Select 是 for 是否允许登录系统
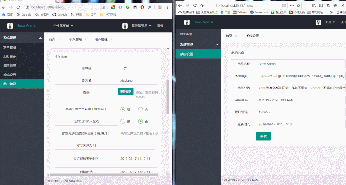346x185 pixels. tap(122, 109)
